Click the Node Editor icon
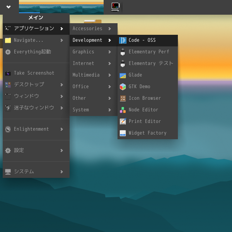This screenshot has height=232, width=232. (x=123, y=110)
